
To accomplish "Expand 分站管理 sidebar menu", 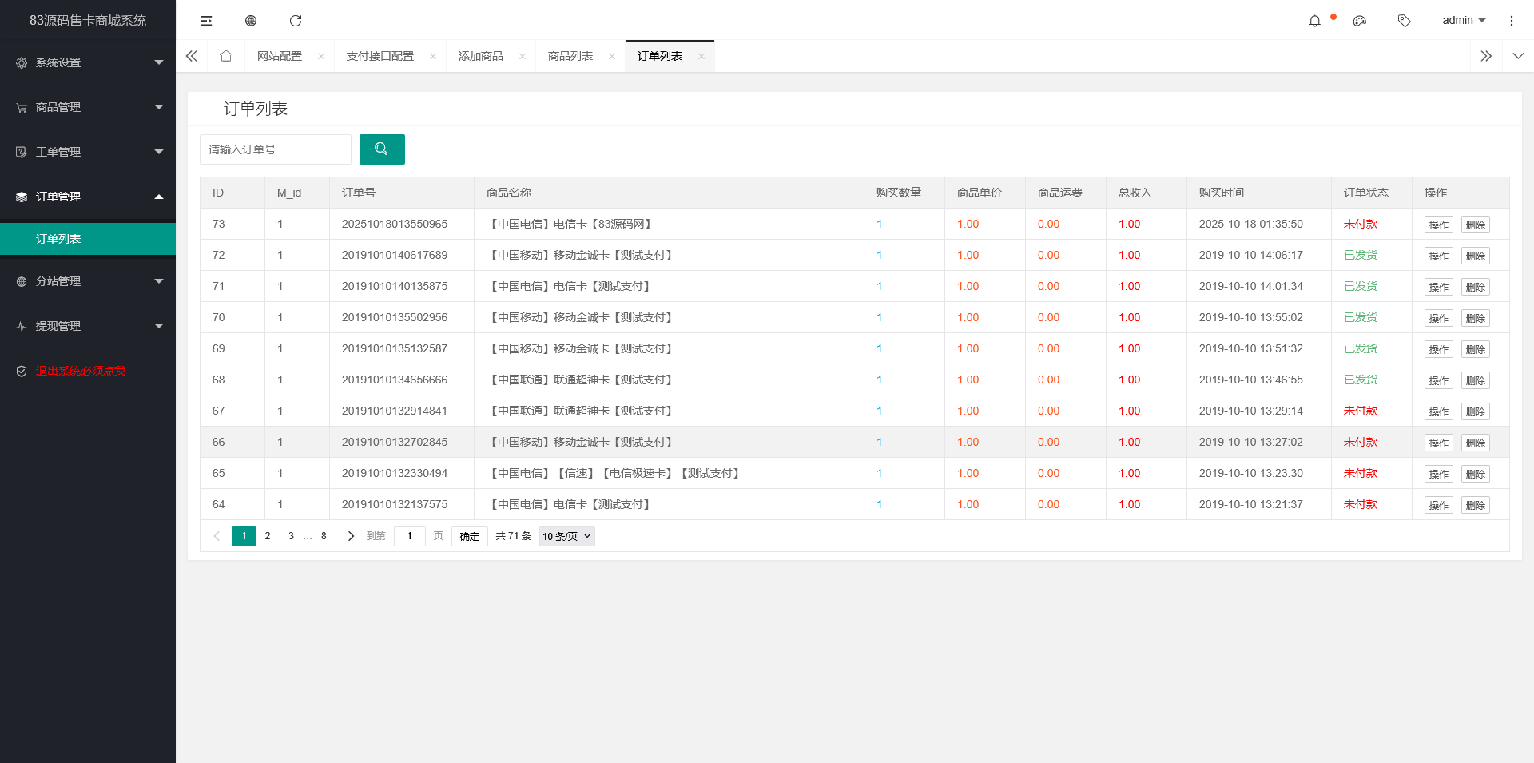I will (88, 281).
